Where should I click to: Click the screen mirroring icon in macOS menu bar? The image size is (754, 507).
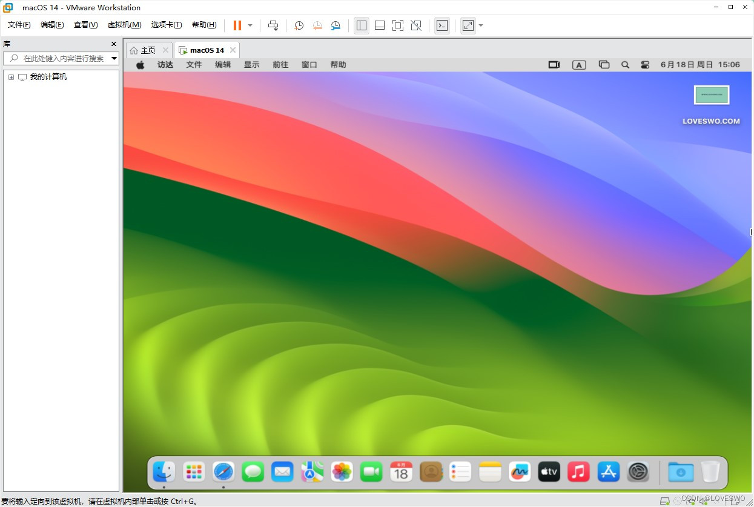(x=554, y=65)
